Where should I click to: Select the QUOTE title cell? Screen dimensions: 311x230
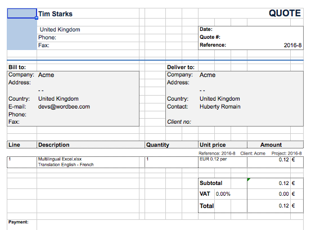point(251,13)
